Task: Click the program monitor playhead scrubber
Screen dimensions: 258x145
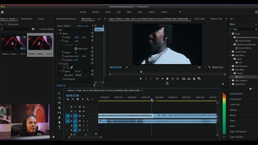Action: [x=141, y=72]
